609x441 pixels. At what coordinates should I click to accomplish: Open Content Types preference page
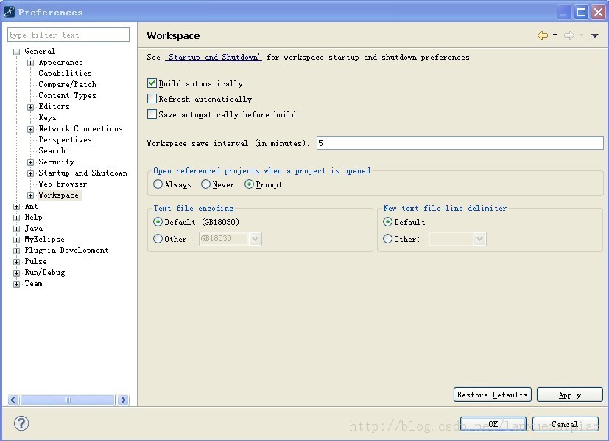67,95
